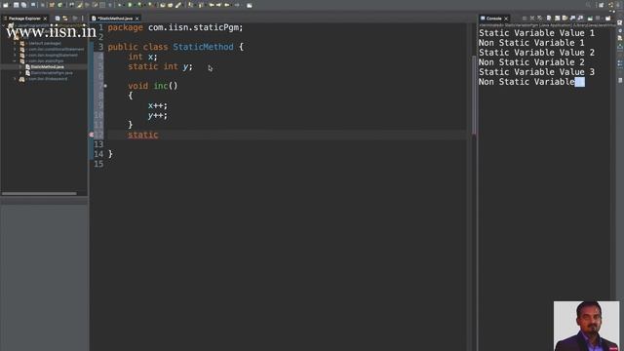Collapse the inc() method fold marker
The image size is (624, 351).
tap(105, 86)
